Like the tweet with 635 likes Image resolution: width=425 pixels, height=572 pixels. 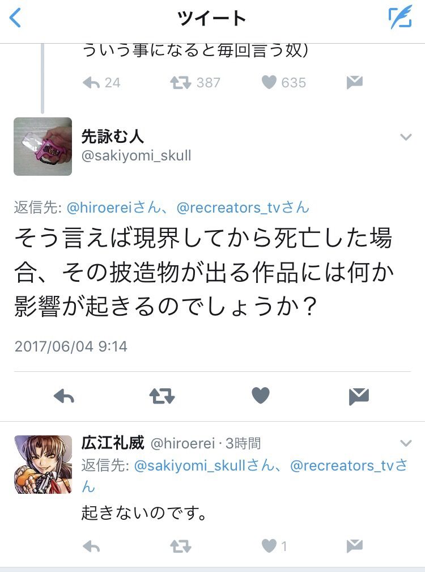[269, 82]
